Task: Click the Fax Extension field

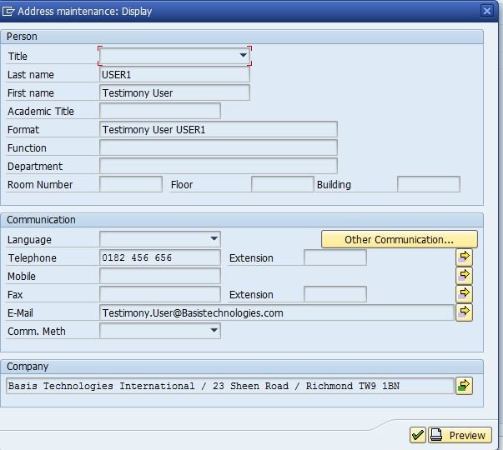Action: (x=334, y=294)
